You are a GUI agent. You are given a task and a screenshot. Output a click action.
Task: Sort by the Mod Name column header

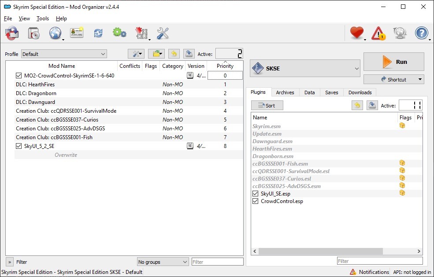click(61, 66)
